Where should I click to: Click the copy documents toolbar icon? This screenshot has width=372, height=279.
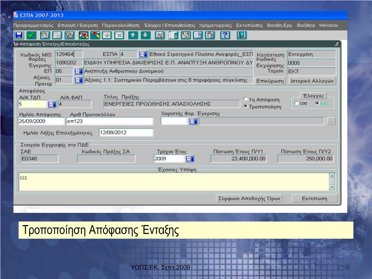click(x=198, y=35)
